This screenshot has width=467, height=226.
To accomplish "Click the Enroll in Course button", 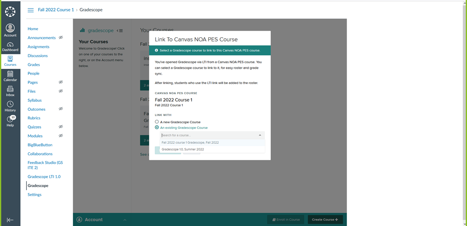I will pos(285,219).
